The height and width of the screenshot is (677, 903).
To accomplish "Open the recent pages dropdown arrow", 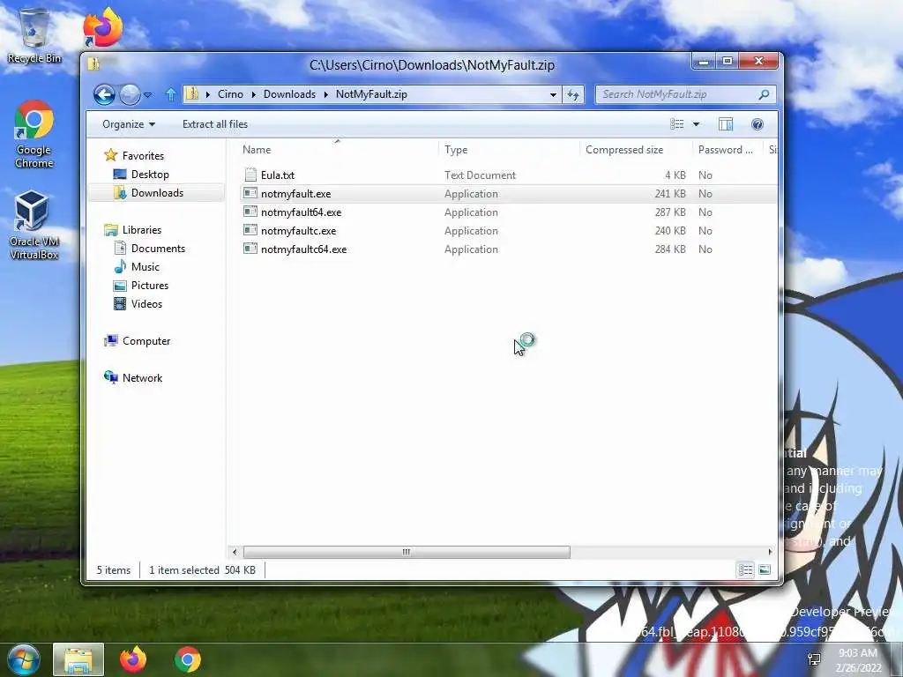I will click(x=148, y=95).
